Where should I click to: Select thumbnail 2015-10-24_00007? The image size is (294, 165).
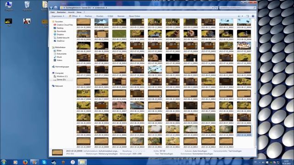point(84,143)
